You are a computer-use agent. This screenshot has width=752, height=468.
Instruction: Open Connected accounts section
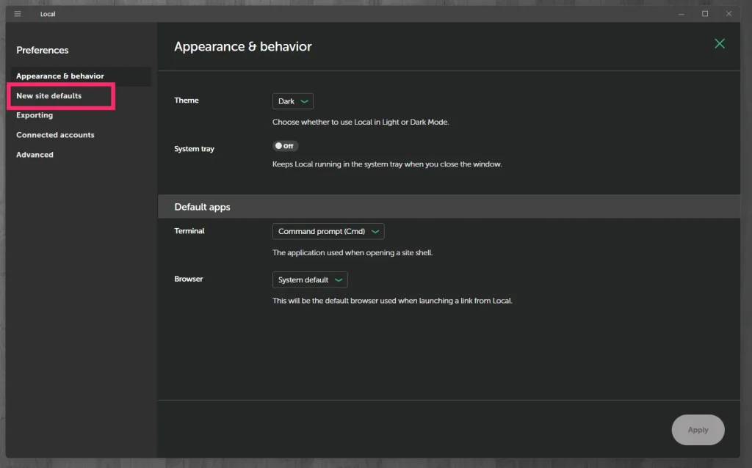55,135
